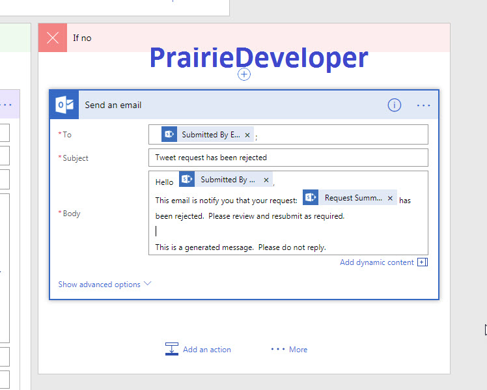Click 'This is a generated message' text
487x390 pixels.
[241, 247]
